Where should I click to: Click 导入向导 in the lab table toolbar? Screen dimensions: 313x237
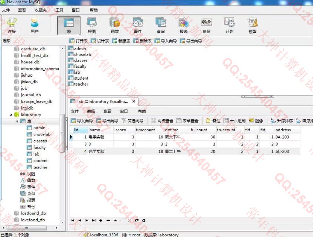[82, 121]
